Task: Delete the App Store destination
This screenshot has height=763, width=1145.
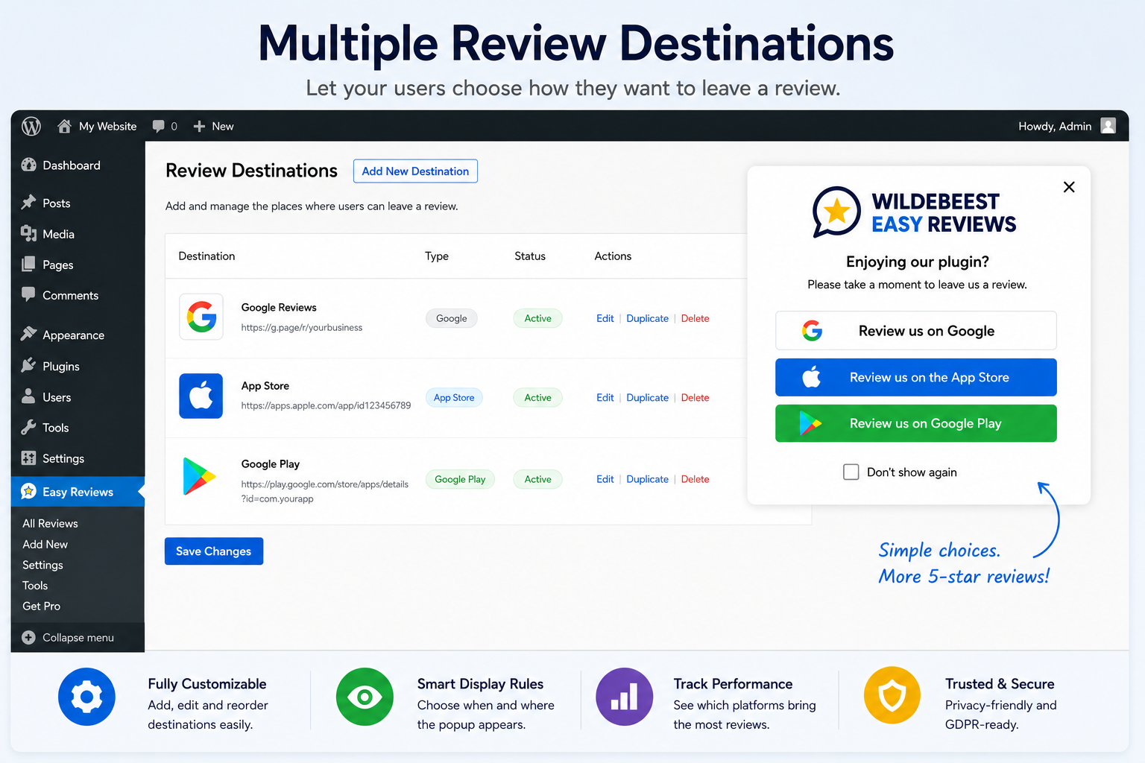Action: pos(695,398)
